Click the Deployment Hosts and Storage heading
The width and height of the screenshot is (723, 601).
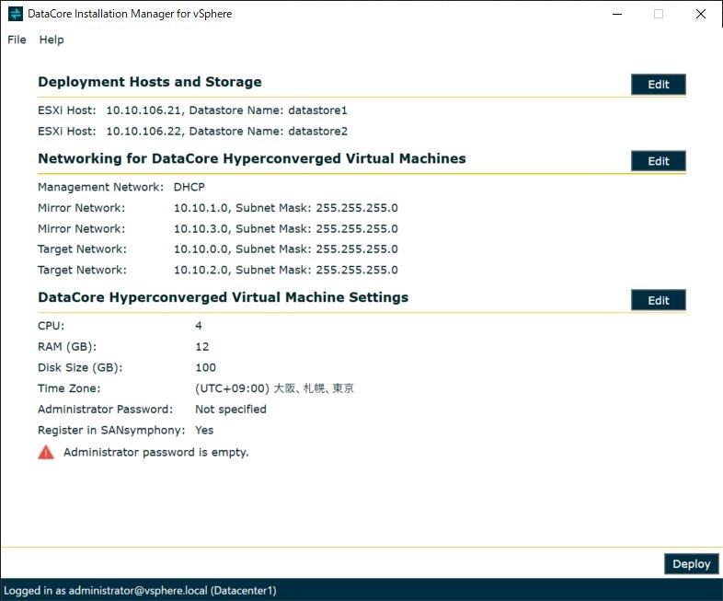(x=150, y=82)
